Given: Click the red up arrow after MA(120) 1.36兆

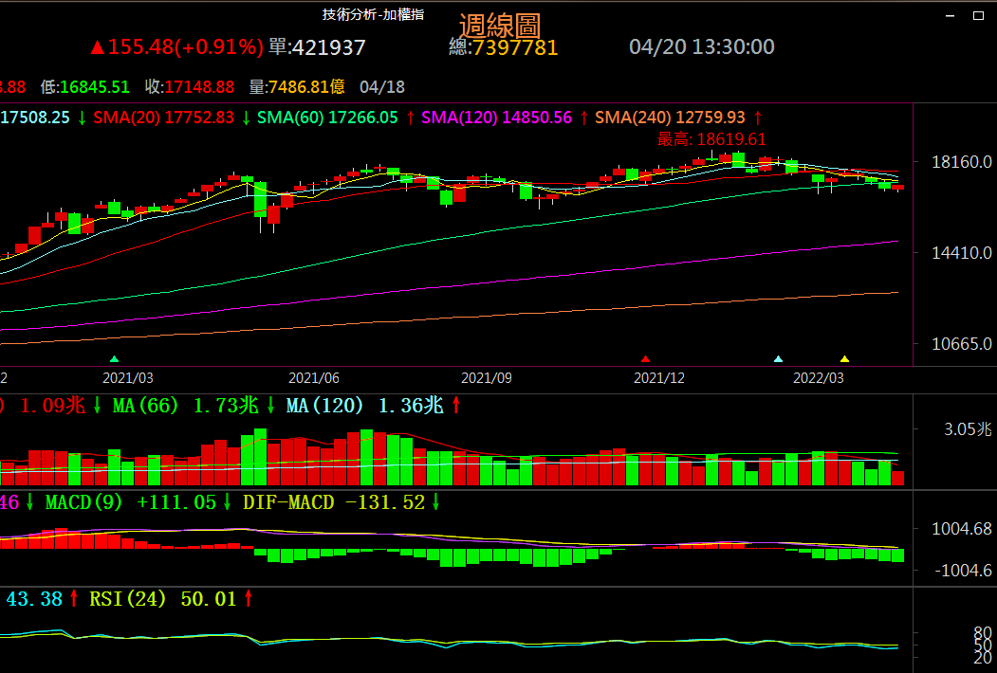Looking at the screenshot, I should coord(456,406).
